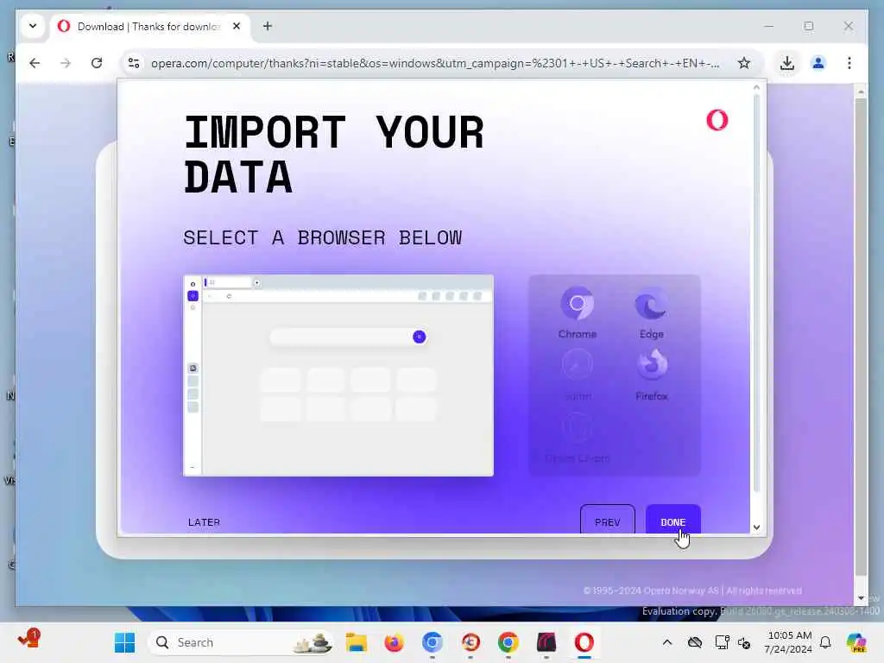Reload the current page

[97, 62]
